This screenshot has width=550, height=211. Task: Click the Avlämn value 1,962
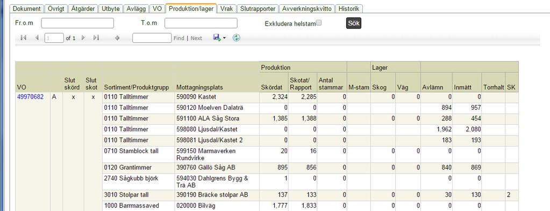pos(444,129)
